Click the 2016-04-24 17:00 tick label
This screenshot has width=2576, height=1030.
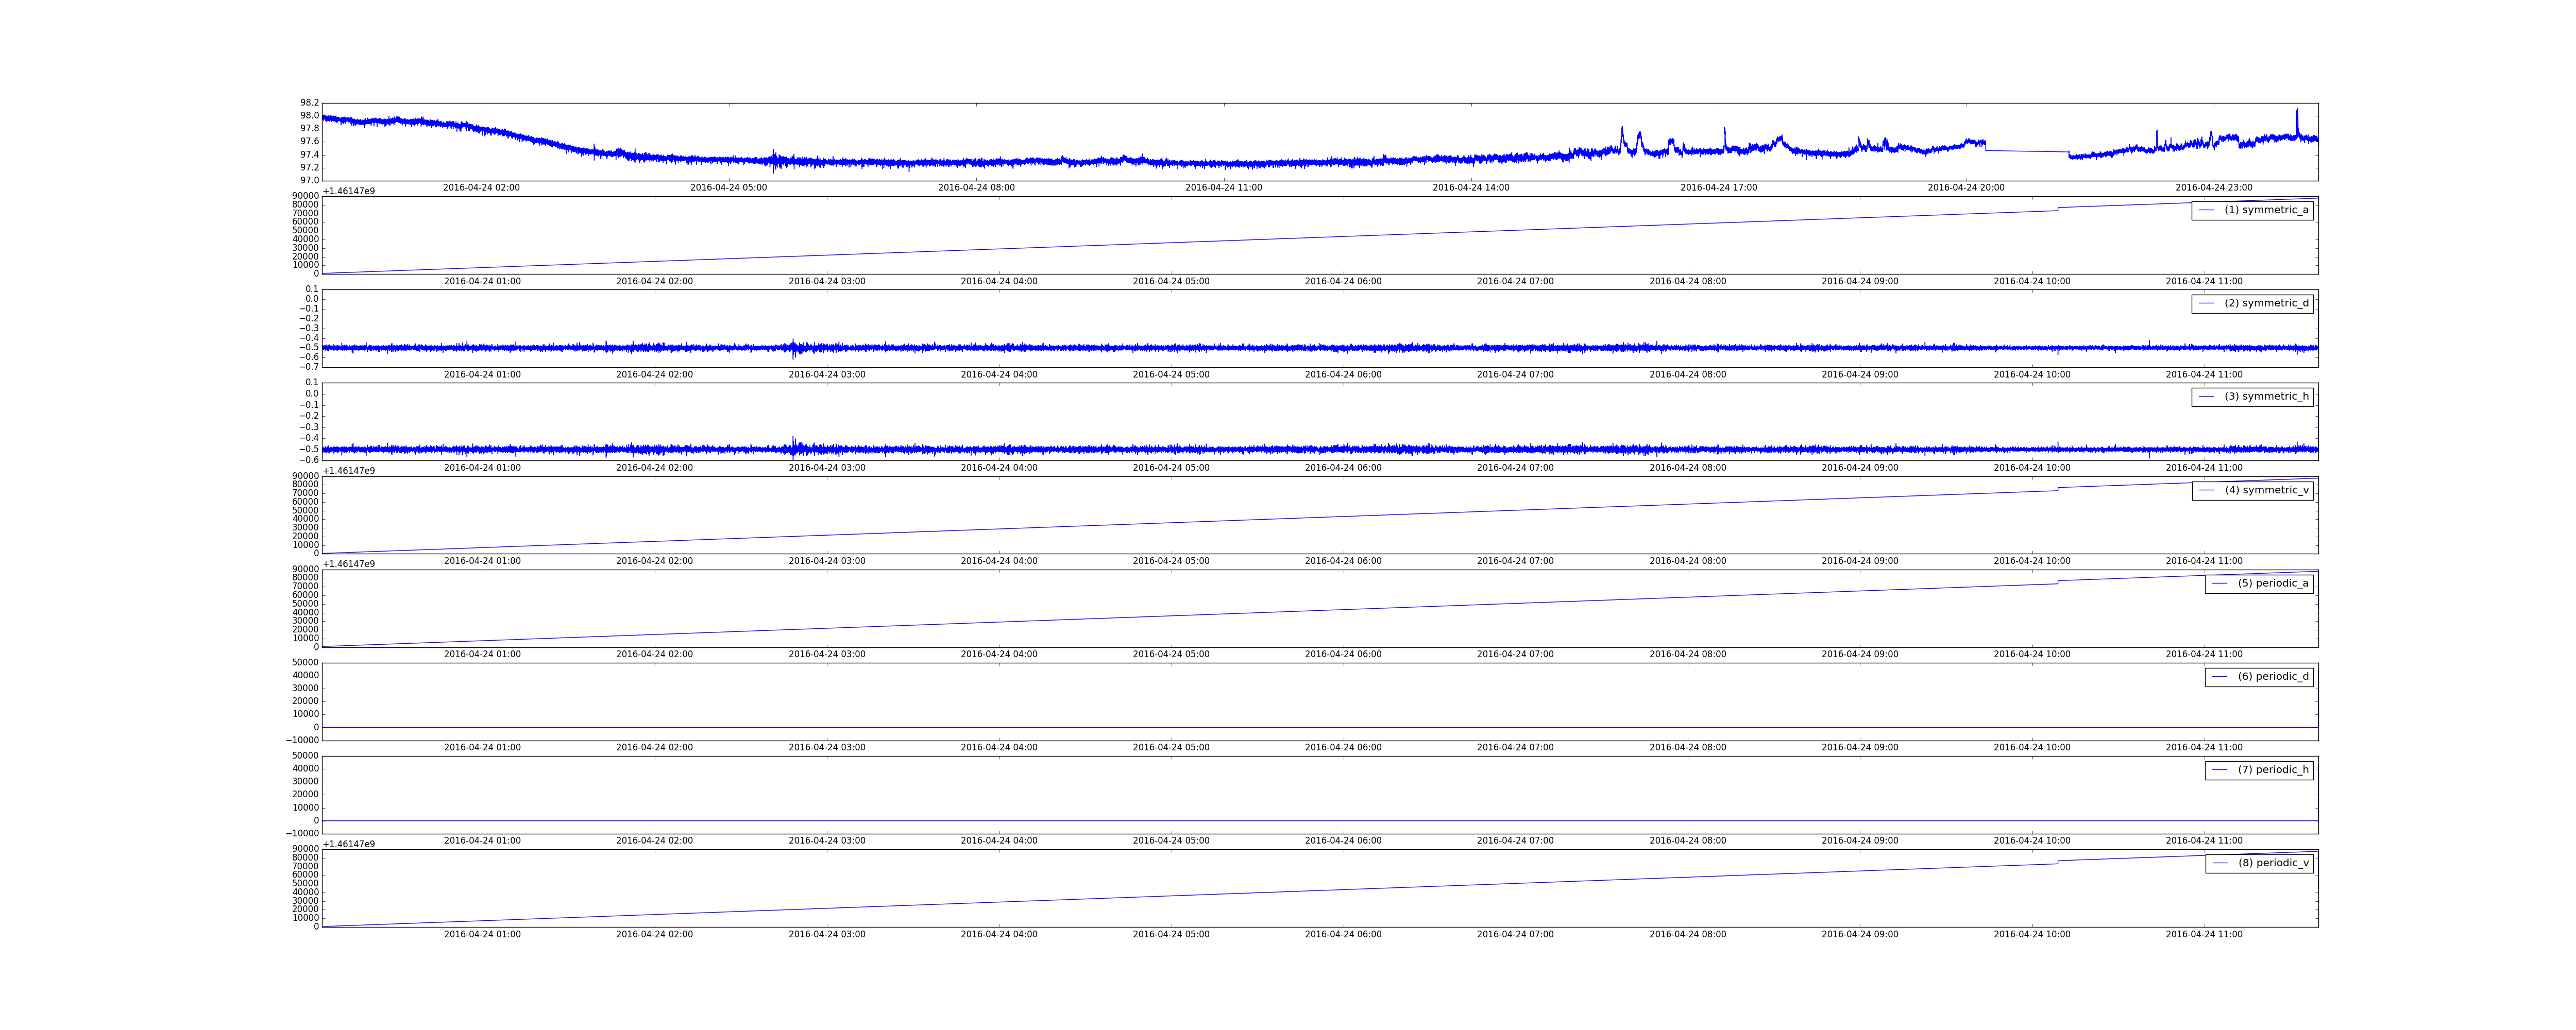[1718, 188]
